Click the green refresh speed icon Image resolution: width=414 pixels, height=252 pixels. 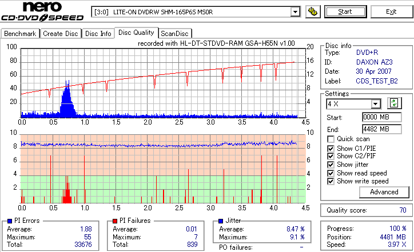[x=394, y=103]
